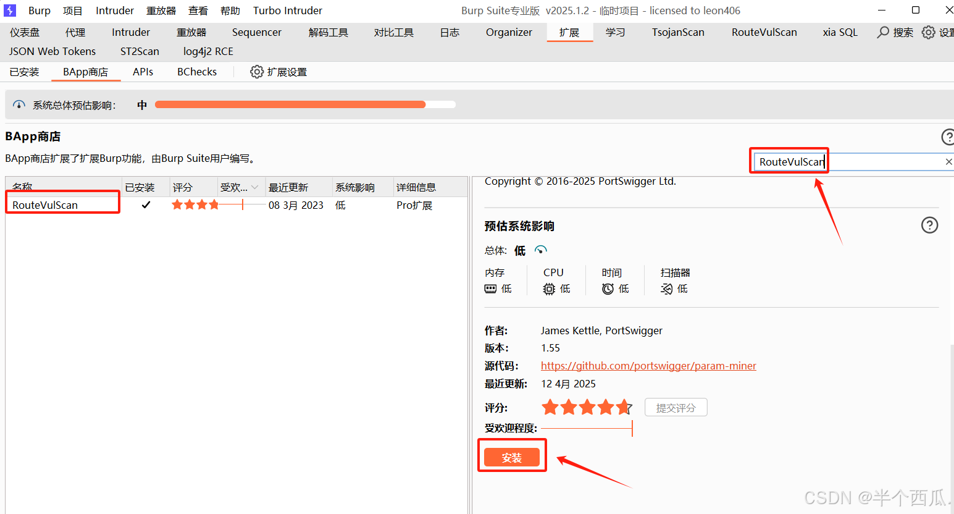Sort by the 系统影响 column header

(x=362, y=187)
